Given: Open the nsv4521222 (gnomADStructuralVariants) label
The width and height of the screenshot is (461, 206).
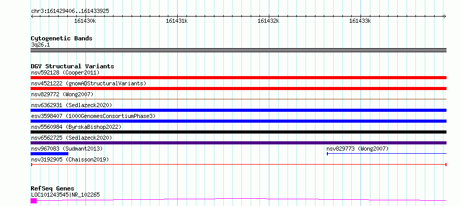Looking at the screenshot, I should pyautogui.click(x=89, y=83).
